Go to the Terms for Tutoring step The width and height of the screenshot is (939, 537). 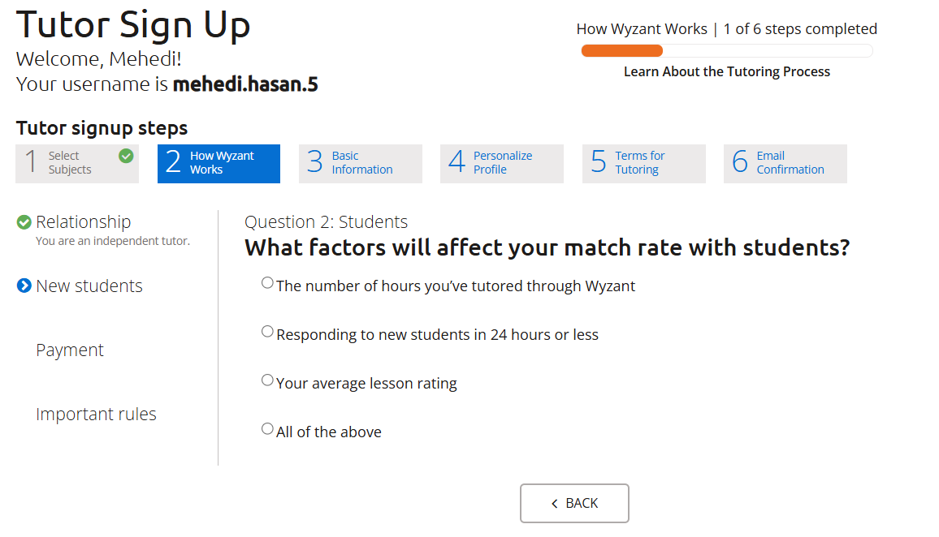click(x=643, y=163)
